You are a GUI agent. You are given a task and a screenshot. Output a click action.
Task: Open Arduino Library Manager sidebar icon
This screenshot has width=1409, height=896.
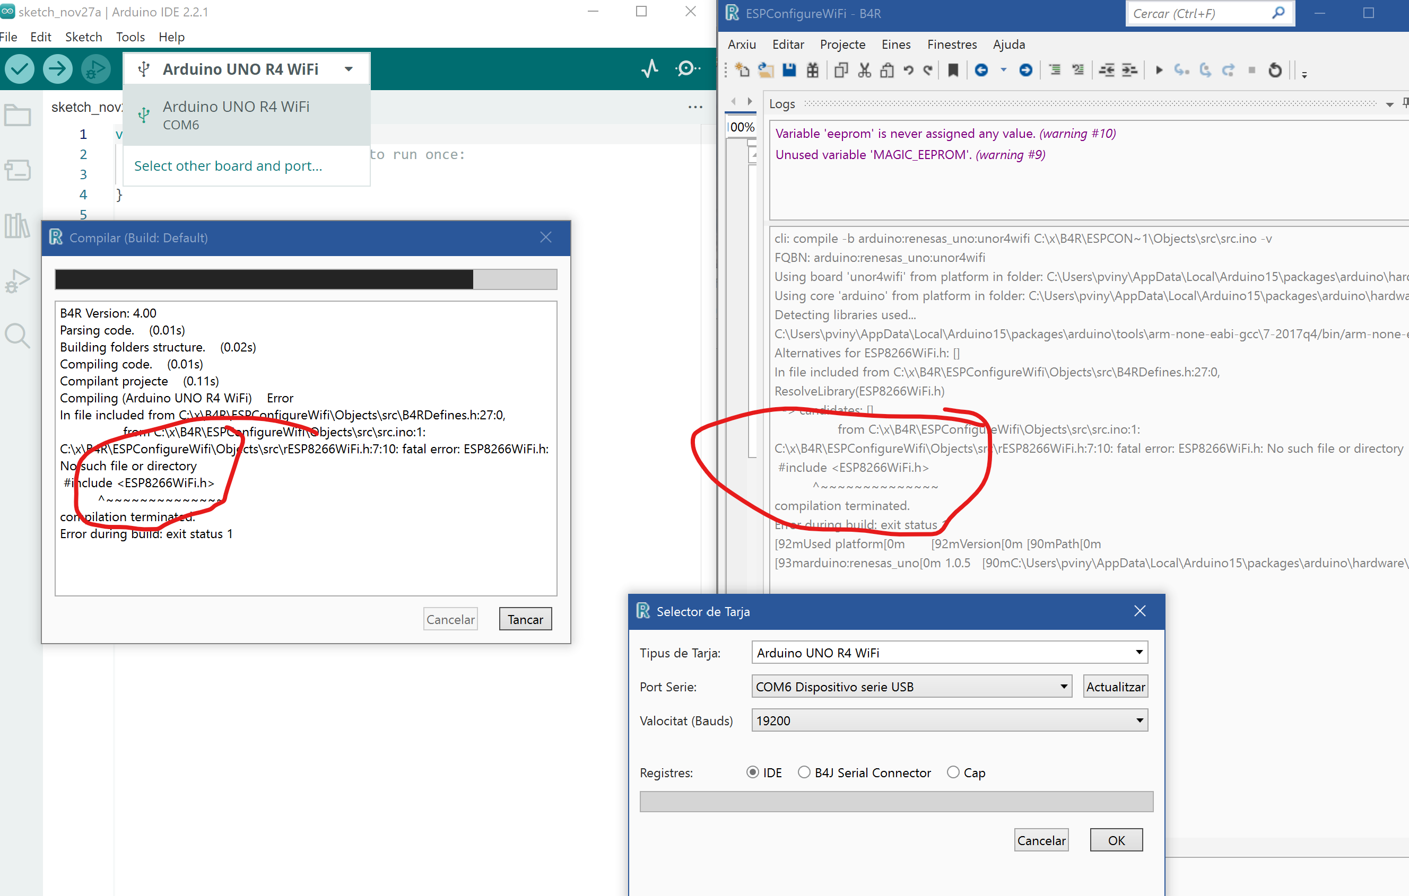[17, 225]
